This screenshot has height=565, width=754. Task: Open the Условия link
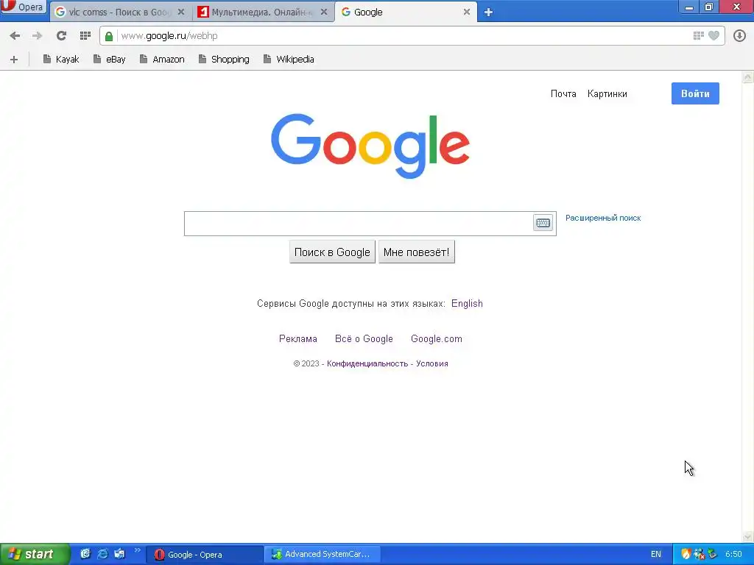(x=431, y=363)
